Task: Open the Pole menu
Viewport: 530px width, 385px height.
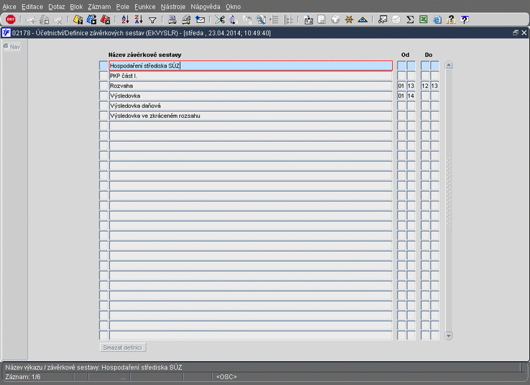Action: pyautogui.click(x=123, y=7)
